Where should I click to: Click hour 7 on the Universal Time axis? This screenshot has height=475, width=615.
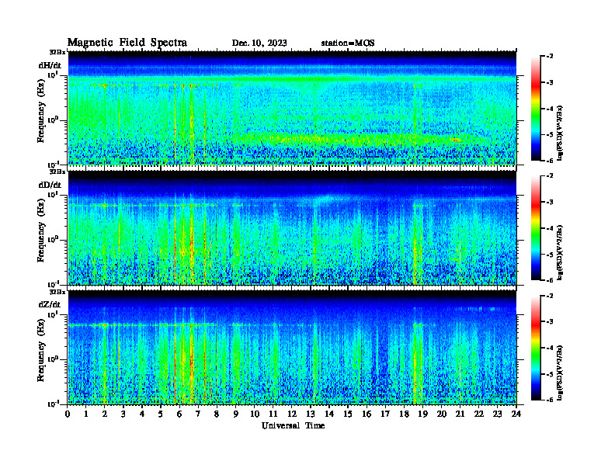[198, 414]
